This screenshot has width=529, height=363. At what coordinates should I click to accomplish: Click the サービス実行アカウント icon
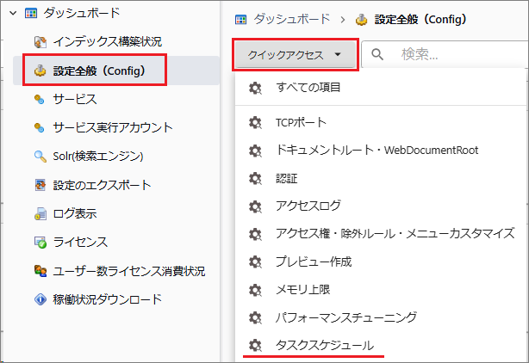(x=40, y=127)
